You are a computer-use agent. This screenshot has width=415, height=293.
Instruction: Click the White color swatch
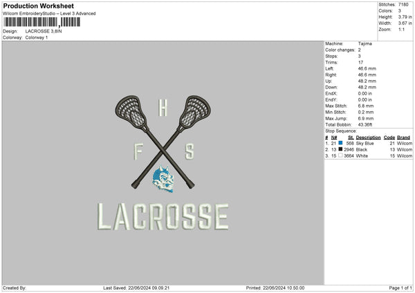coord(340,155)
